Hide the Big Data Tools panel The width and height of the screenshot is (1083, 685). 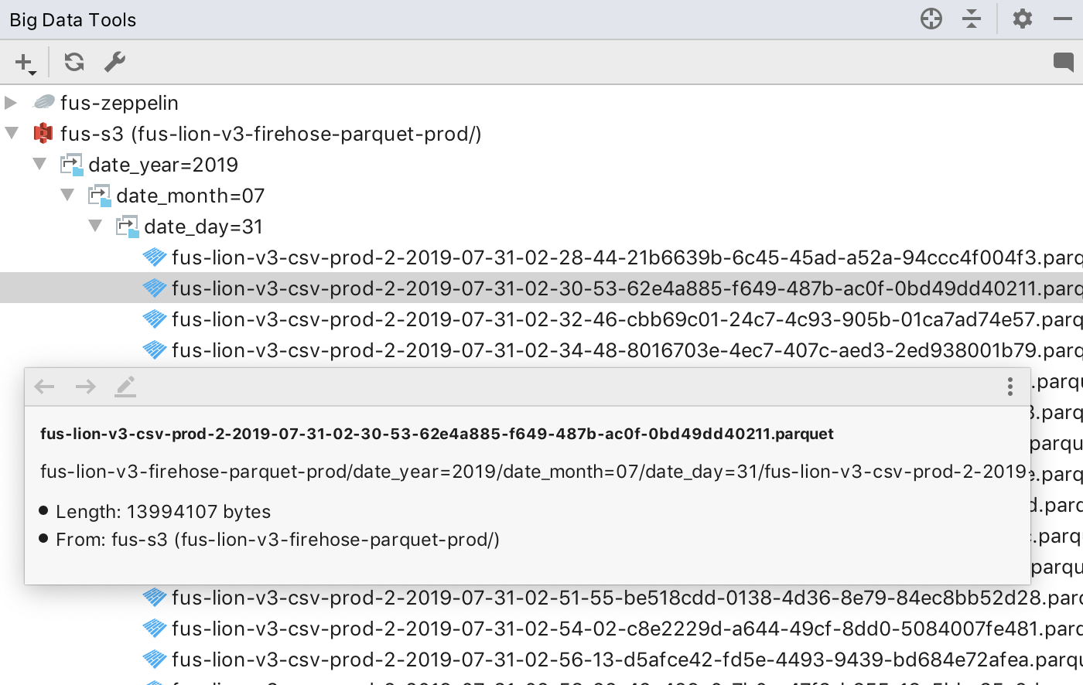1063,19
